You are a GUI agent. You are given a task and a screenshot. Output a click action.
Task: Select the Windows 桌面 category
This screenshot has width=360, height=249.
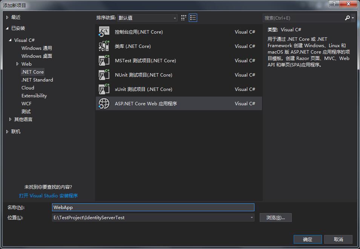[37, 56]
